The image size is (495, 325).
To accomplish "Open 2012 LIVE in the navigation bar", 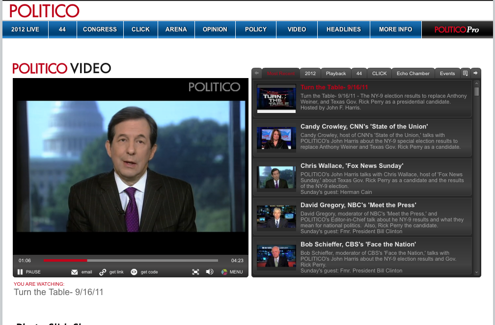I will [25, 29].
